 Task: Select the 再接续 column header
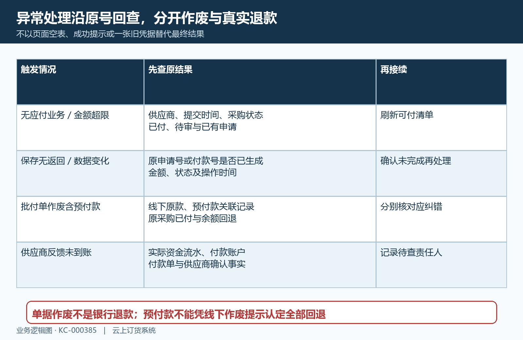(441, 82)
